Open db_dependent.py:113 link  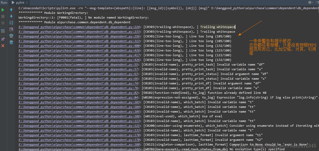click(79, 121)
